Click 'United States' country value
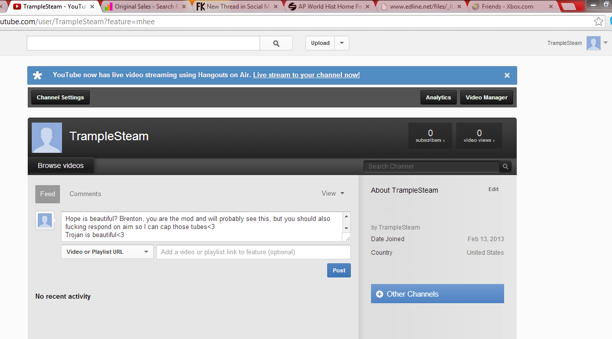 coord(485,253)
